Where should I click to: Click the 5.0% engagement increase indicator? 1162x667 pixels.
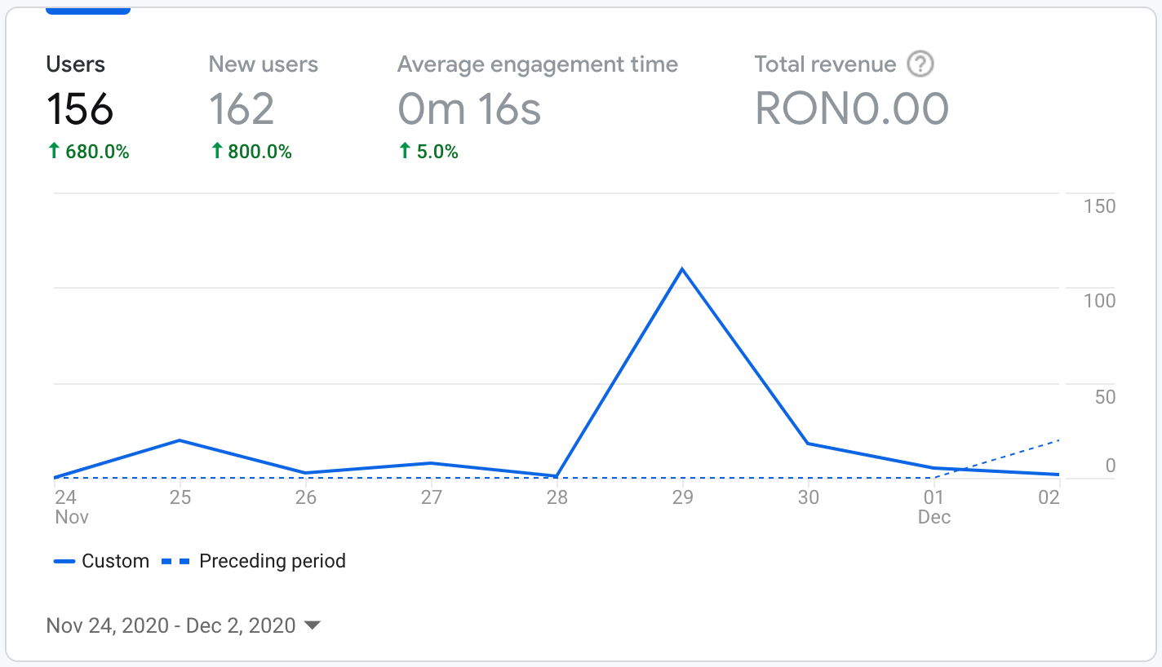[428, 151]
